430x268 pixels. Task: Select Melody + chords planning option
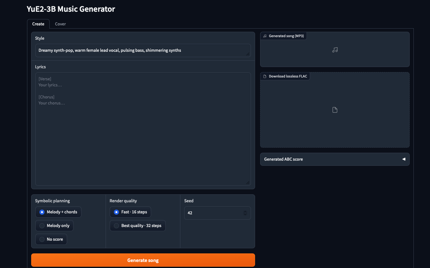click(58, 212)
